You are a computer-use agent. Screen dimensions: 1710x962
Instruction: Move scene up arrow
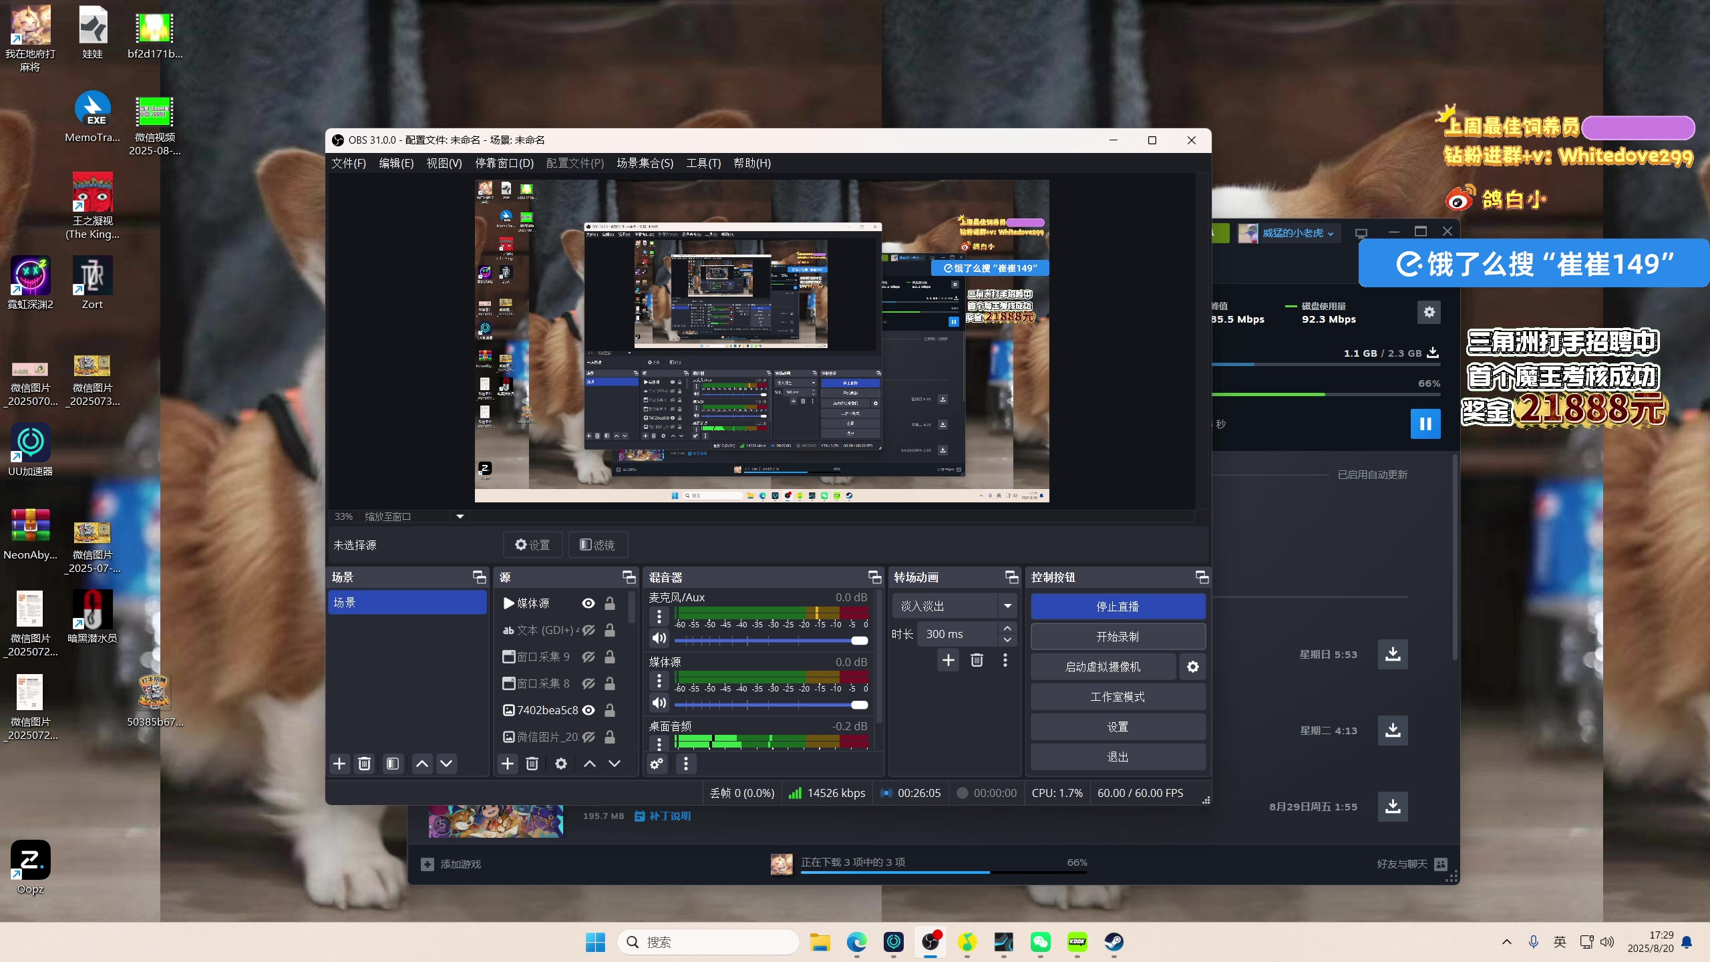(x=422, y=764)
